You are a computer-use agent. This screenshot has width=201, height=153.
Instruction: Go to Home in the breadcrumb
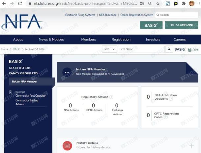coord(5,49)
